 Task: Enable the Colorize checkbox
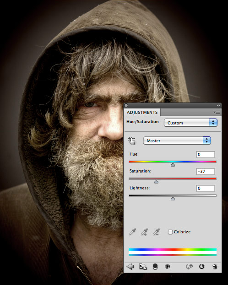[x=170, y=232]
